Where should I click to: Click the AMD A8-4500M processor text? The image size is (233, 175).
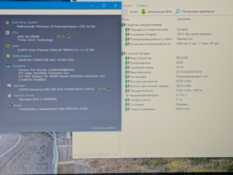click(28, 36)
